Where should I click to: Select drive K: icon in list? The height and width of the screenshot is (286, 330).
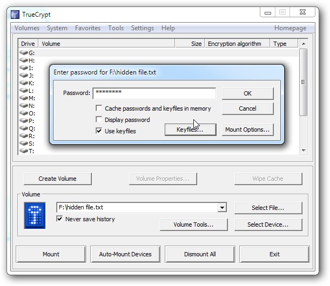point(24,83)
